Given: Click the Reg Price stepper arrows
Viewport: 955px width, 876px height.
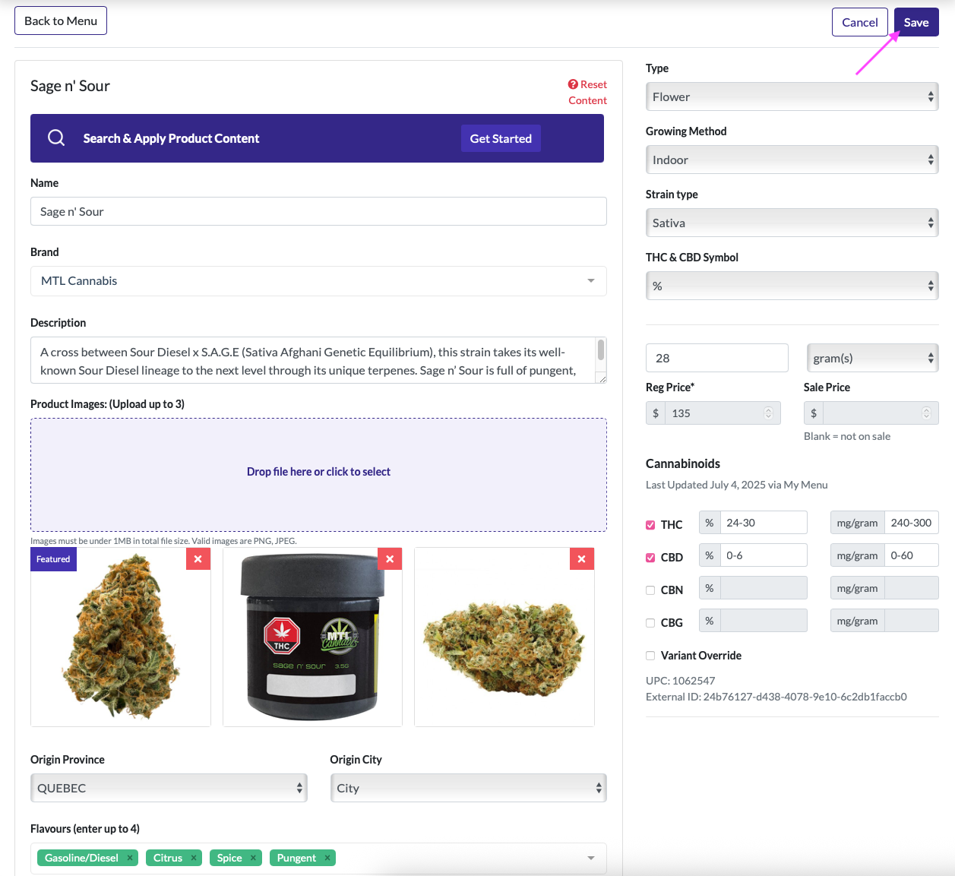Looking at the screenshot, I should pyautogui.click(x=768, y=413).
